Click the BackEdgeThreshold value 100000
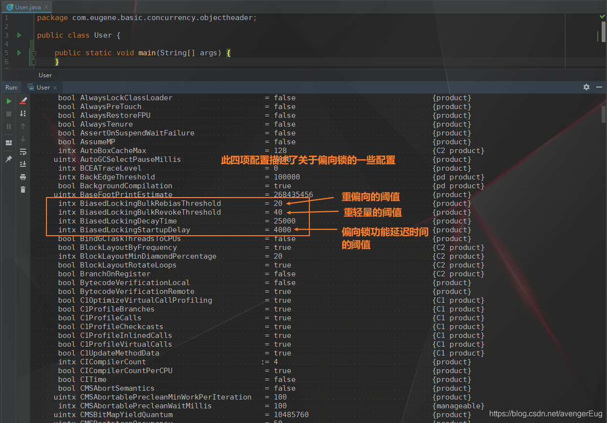The image size is (607, 423). (x=287, y=177)
